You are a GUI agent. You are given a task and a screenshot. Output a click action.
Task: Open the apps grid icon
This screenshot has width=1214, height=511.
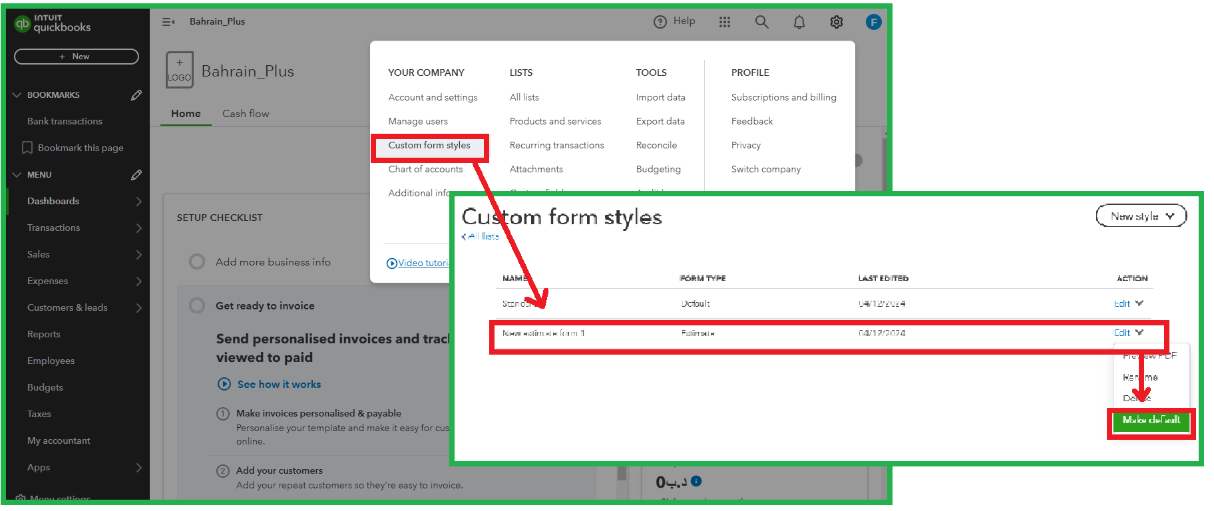pyautogui.click(x=725, y=22)
